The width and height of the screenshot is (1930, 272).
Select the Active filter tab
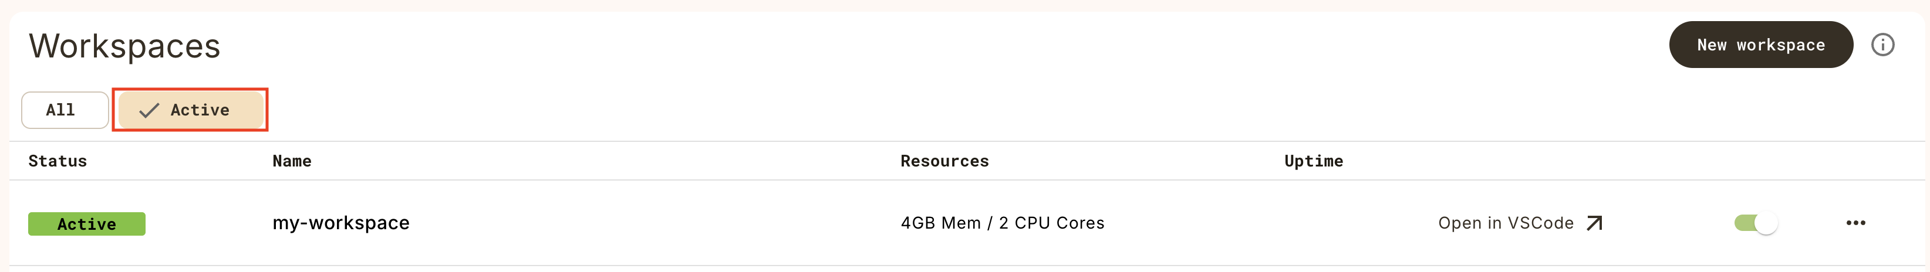[x=191, y=111]
